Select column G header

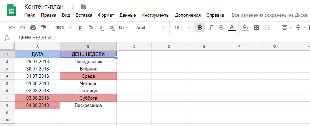tap(275, 47)
